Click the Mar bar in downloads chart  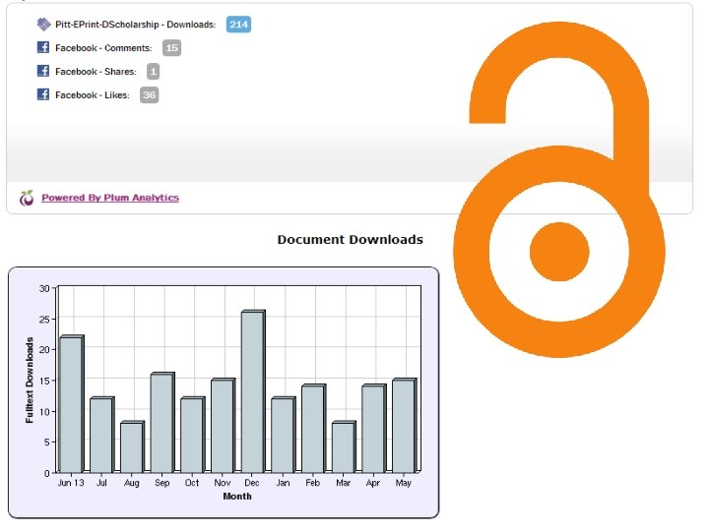[344, 447]
